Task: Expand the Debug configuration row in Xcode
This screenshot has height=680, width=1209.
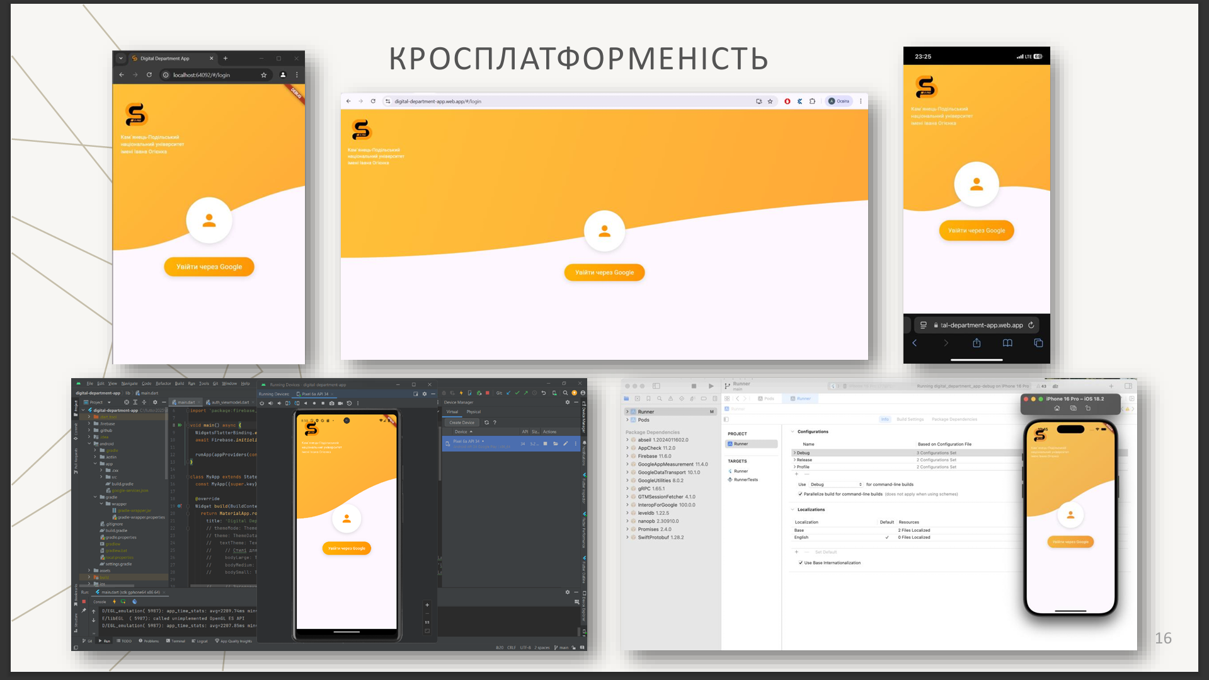Action: click(794, 452)
